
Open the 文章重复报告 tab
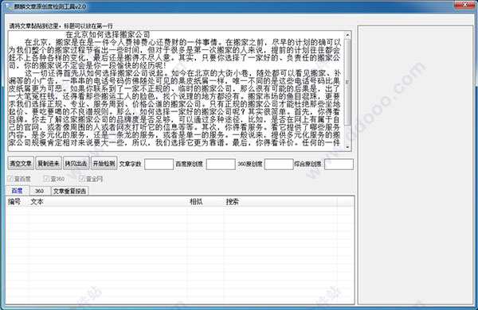70,191
